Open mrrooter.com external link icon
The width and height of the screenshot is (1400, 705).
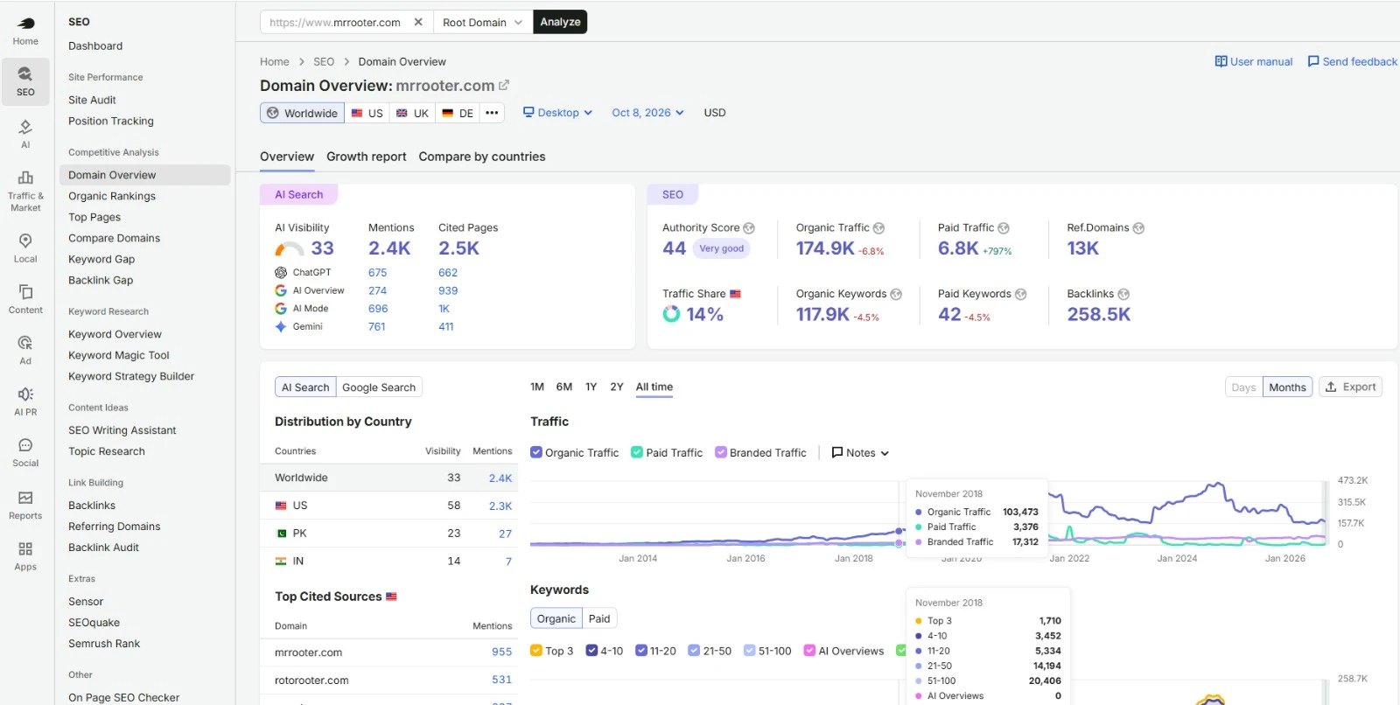pos(504,85)
